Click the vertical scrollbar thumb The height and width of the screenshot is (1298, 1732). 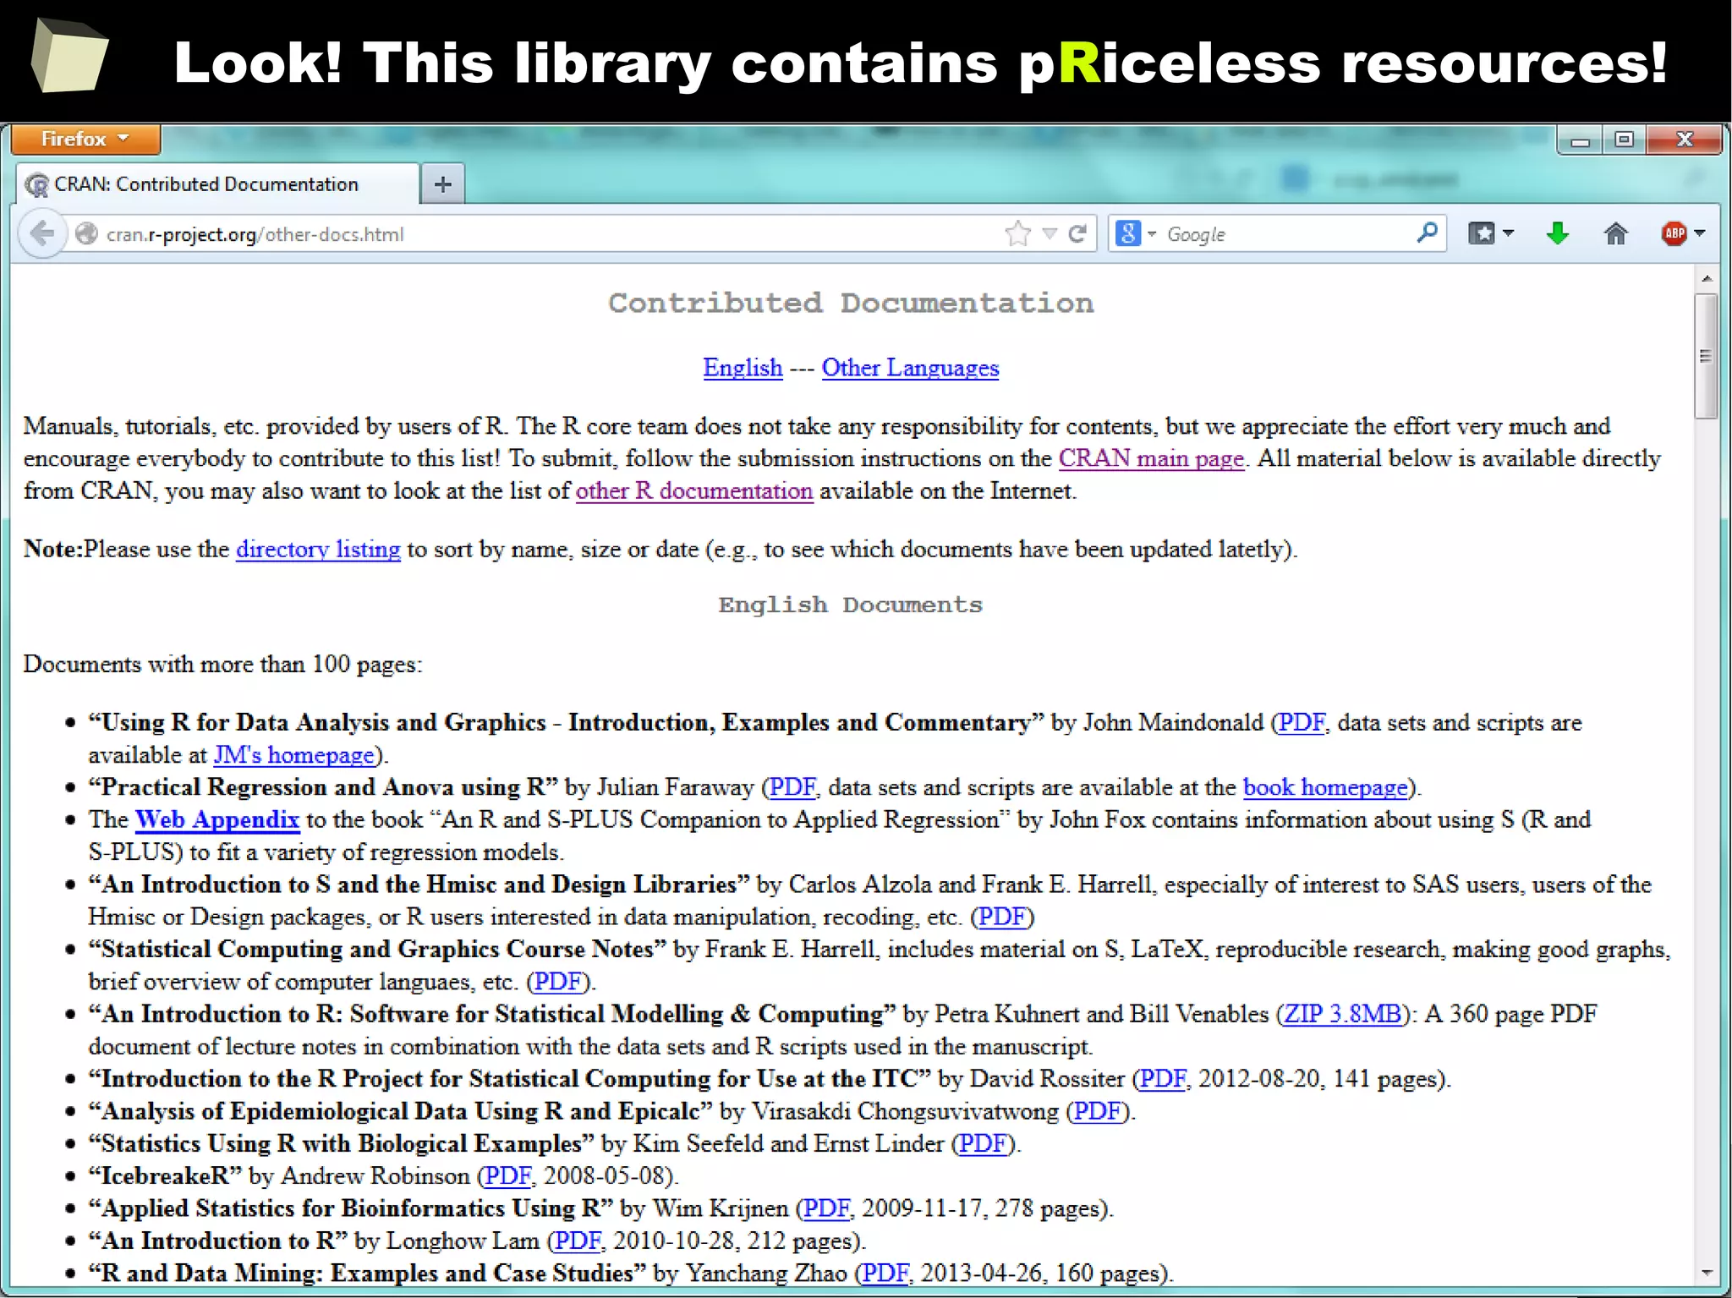pos(1707,356)
